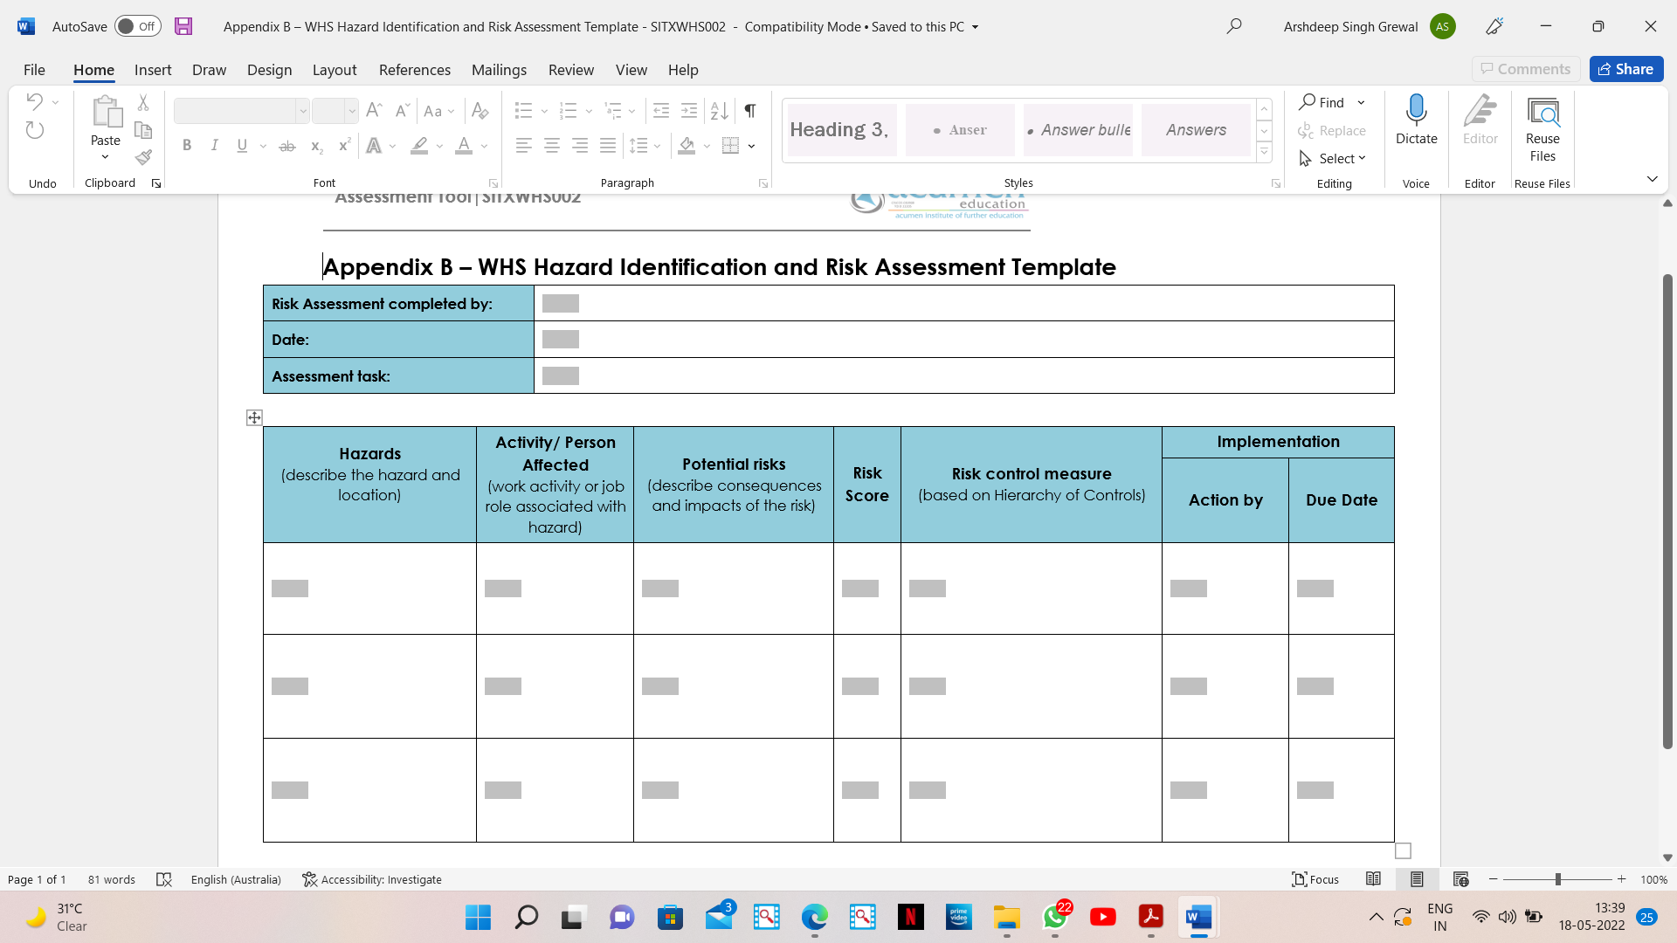Expand the Styles gallery
The height and width of the screenshot is (943, 1677).
[1264, 150]
